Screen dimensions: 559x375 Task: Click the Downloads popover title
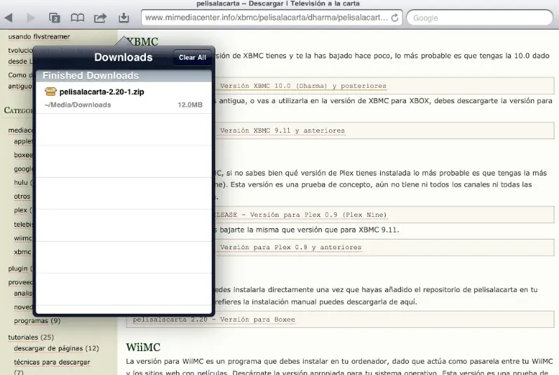[x=123, y=57]
